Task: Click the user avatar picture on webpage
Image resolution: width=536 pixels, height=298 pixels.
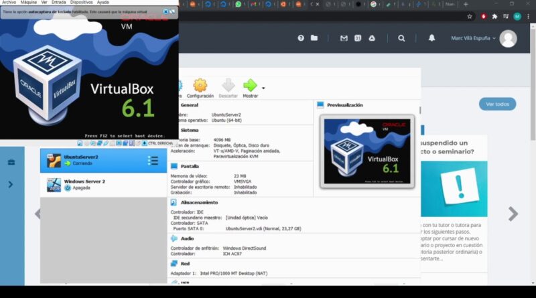Action: coord(508,39)
